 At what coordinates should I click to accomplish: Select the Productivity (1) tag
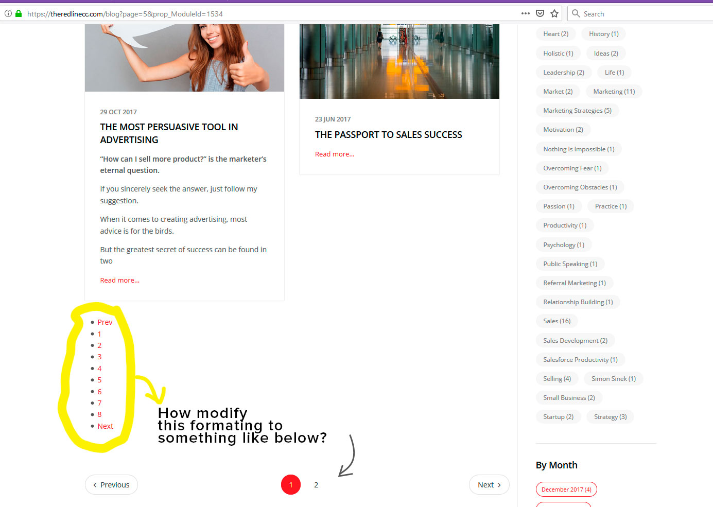pos(565,225)
